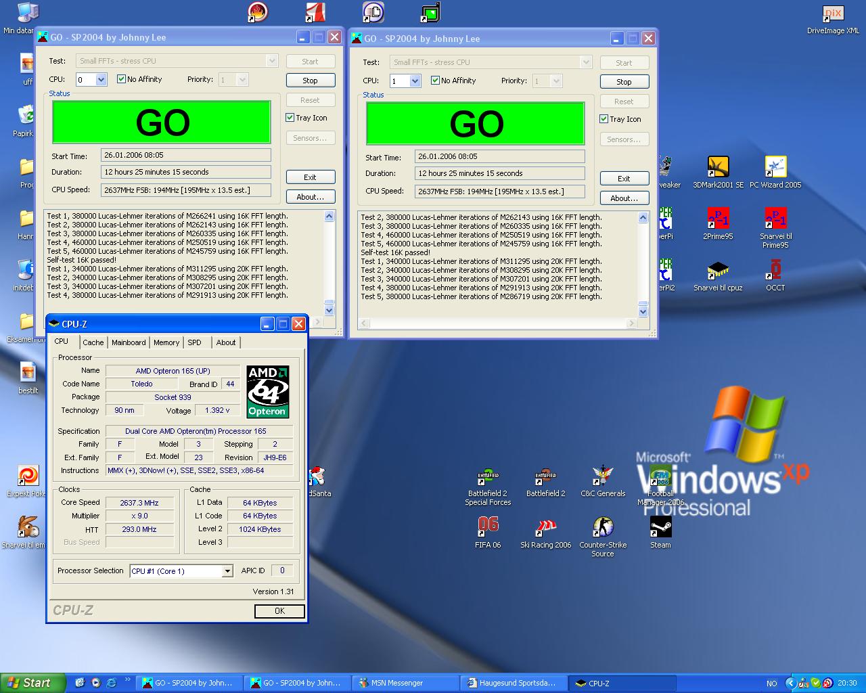Open the Snarvei til Prime95 shortcut
This screenshot has width=866, height=693.
tap(775, 228)
